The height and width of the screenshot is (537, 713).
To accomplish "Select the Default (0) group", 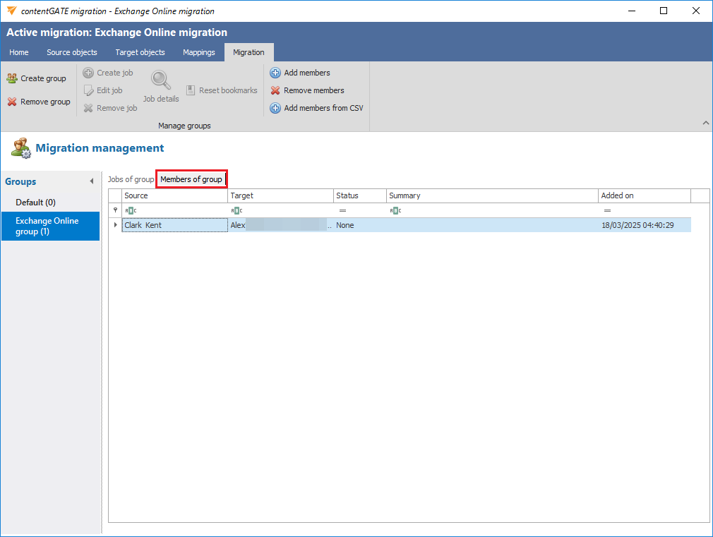I will point(35,203).
